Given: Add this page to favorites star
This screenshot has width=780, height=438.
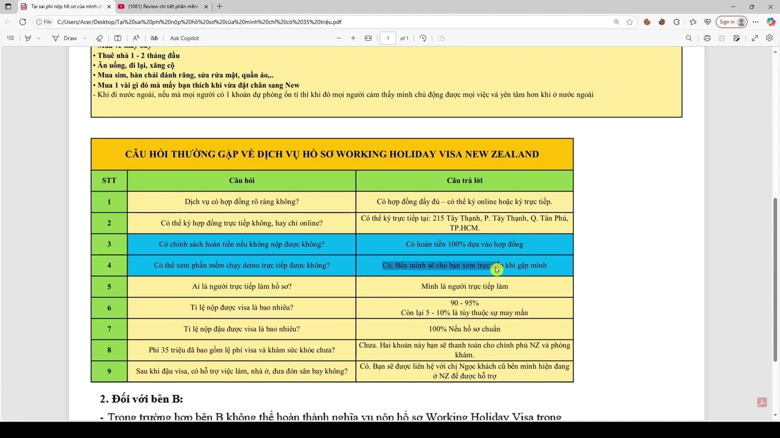Looking at the screenshot, I should 629,22.
